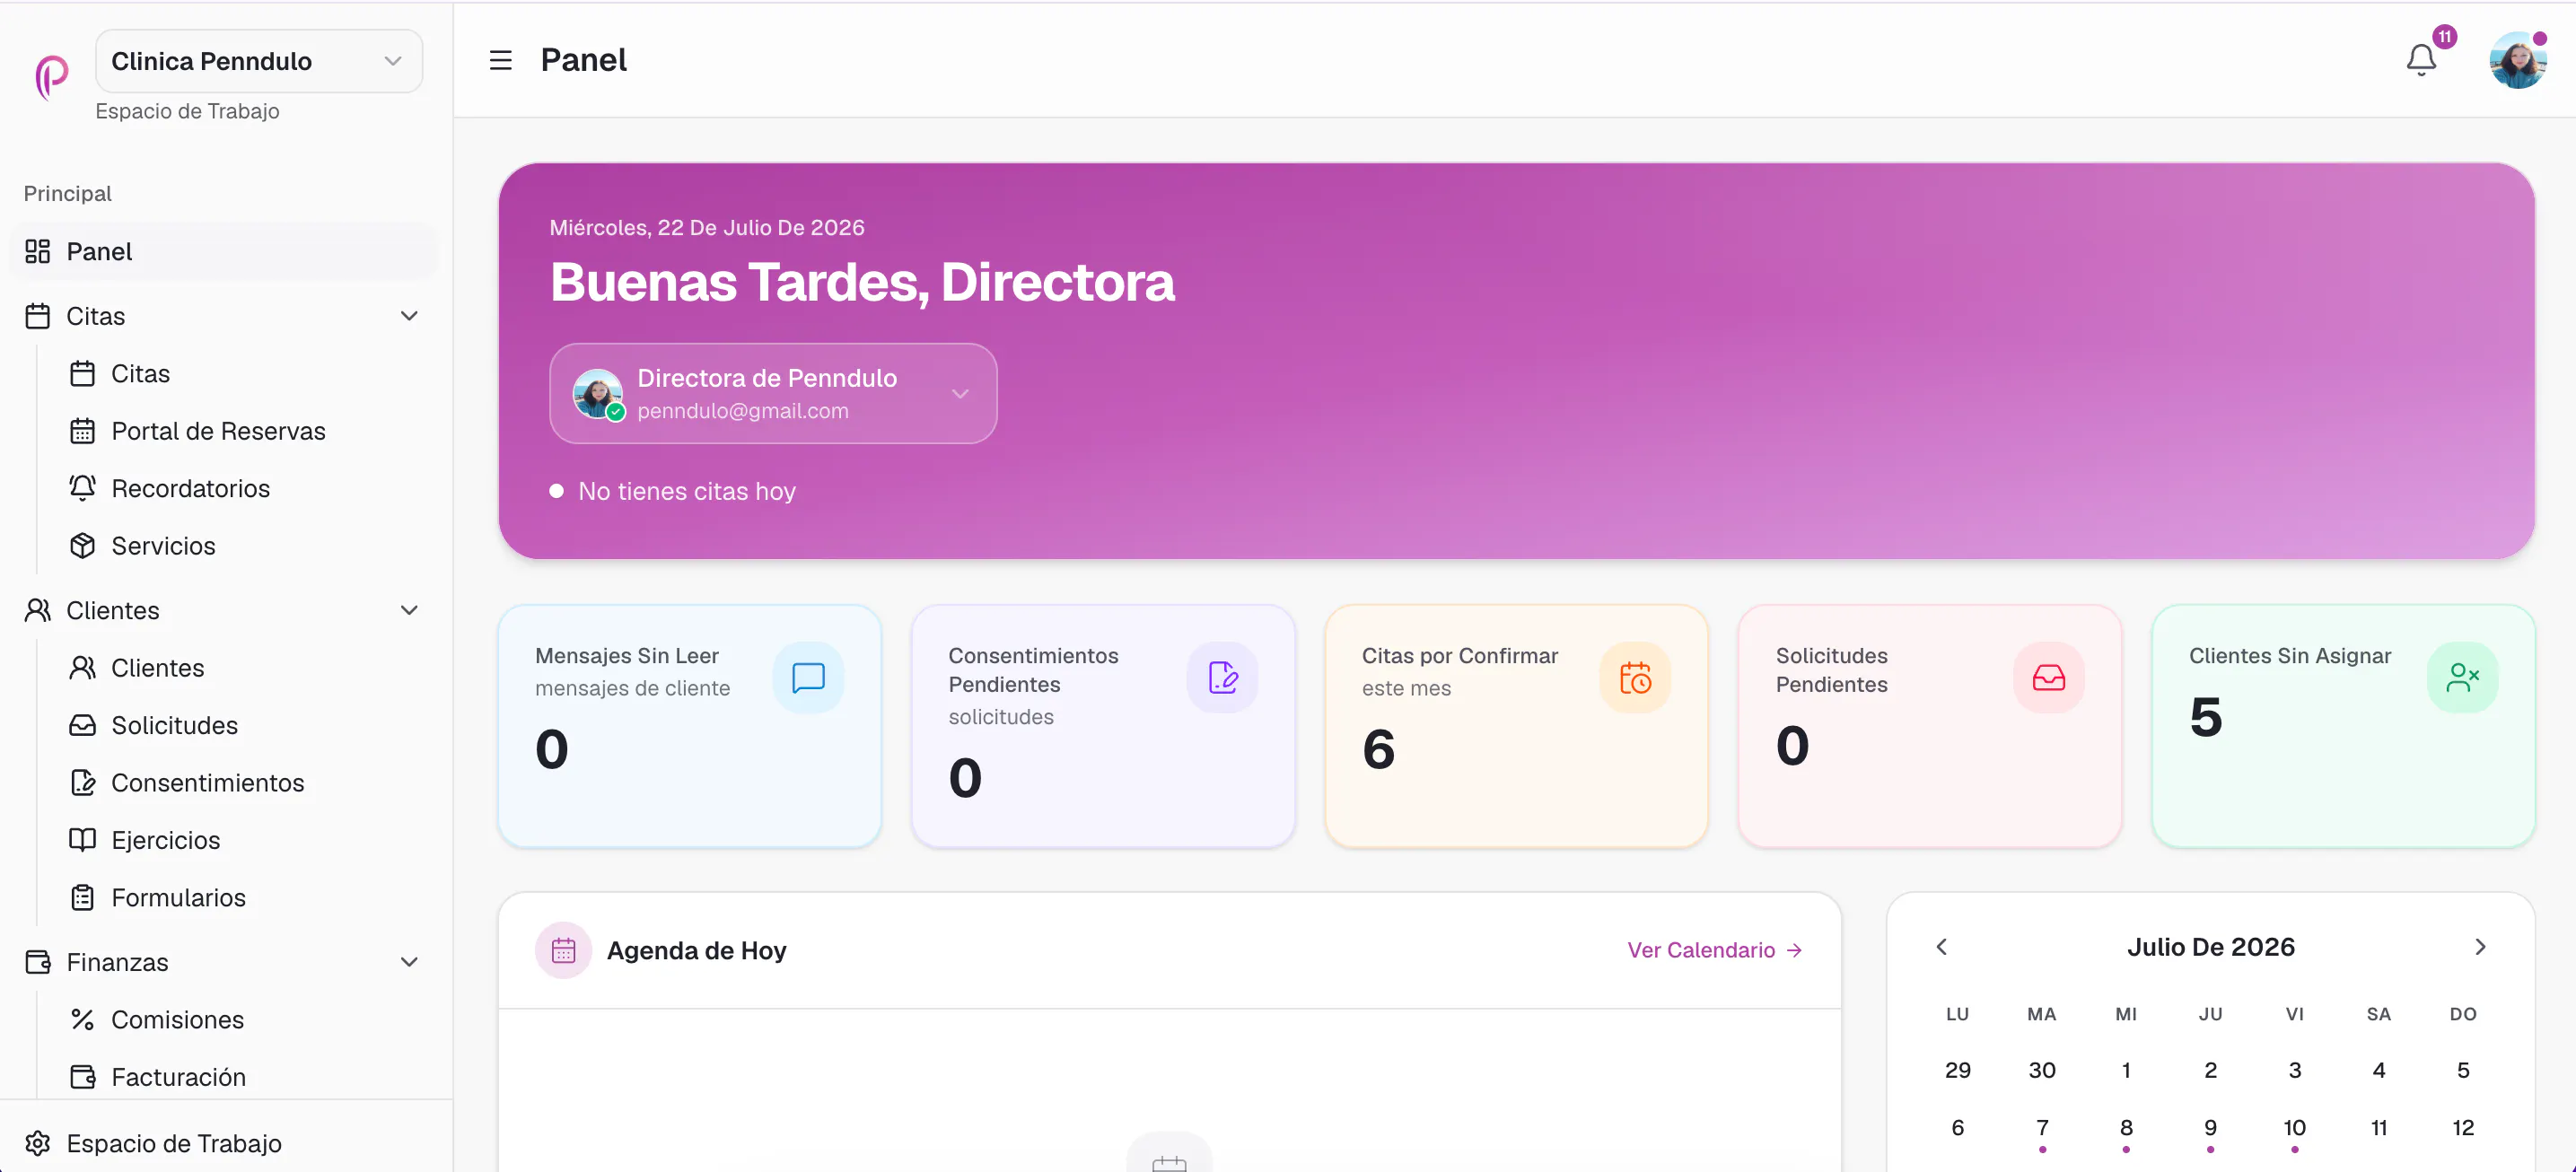Screen dimensions: 2576x1172
Task: Open the Mensajes Sin Leer card
Action: click(x=690, y=726)
